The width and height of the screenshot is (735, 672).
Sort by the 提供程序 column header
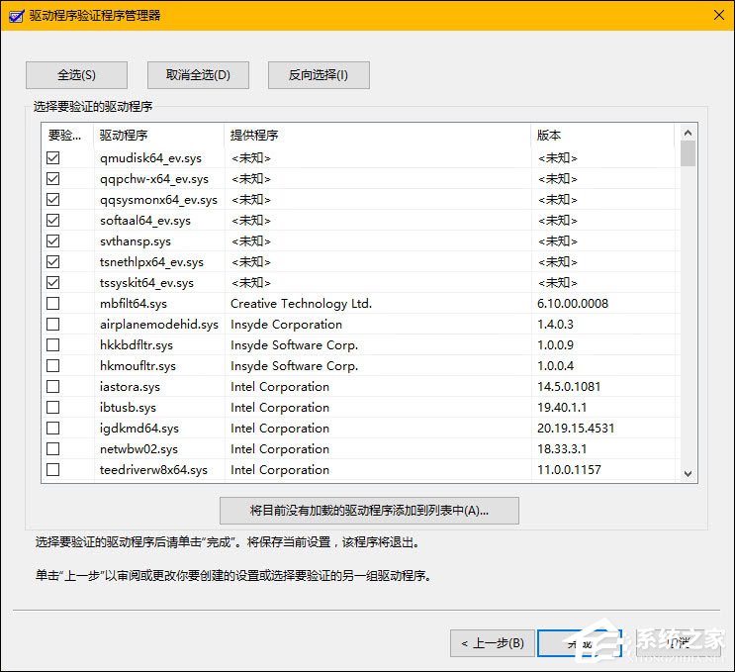(x=376, y=136)
